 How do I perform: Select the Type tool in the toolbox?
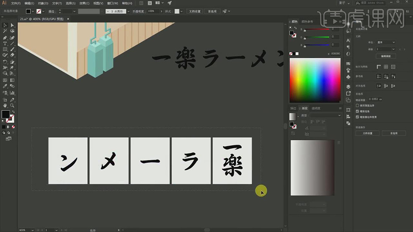tap(5, 43)
